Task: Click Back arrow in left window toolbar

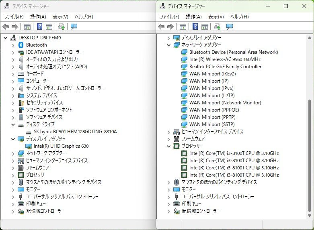Action: 6,26
